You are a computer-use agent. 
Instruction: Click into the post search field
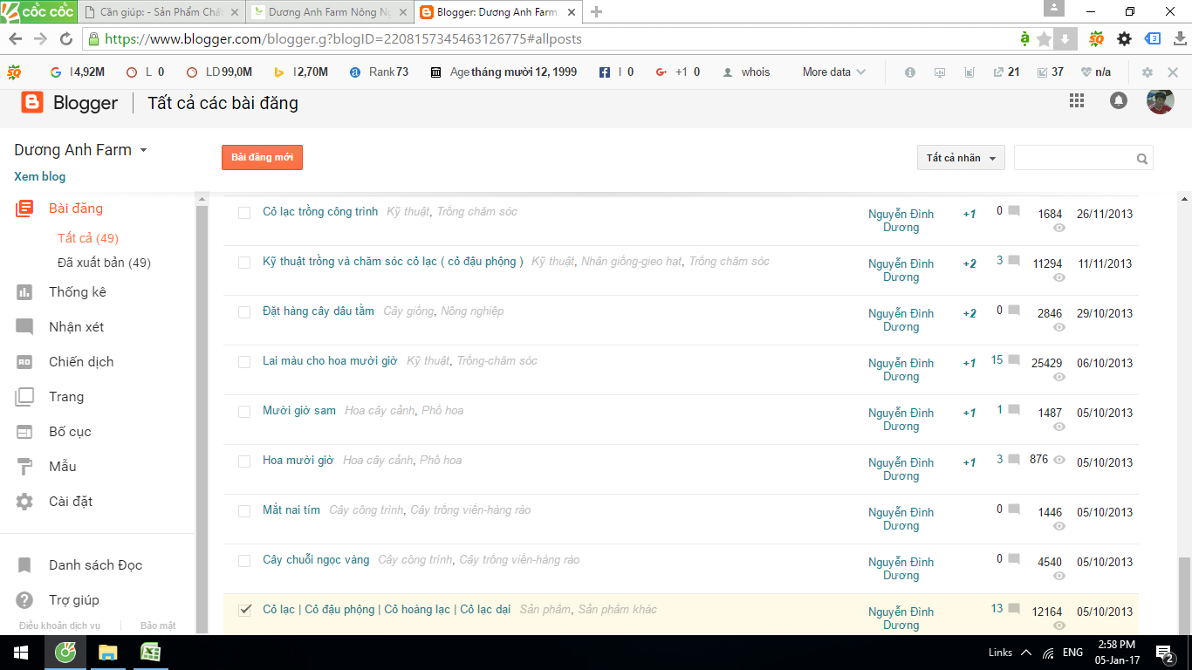[x=1073, y=159]
